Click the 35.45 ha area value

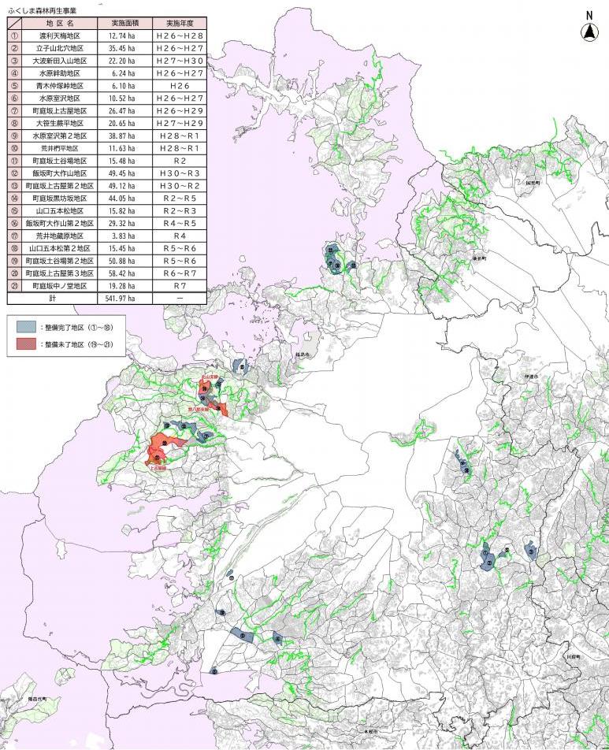pyautogui.click(x=122, y=48)
